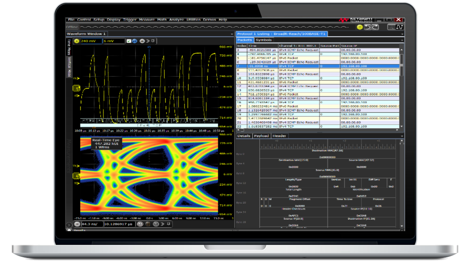Select packet row with index 10

tap(318, 78)
